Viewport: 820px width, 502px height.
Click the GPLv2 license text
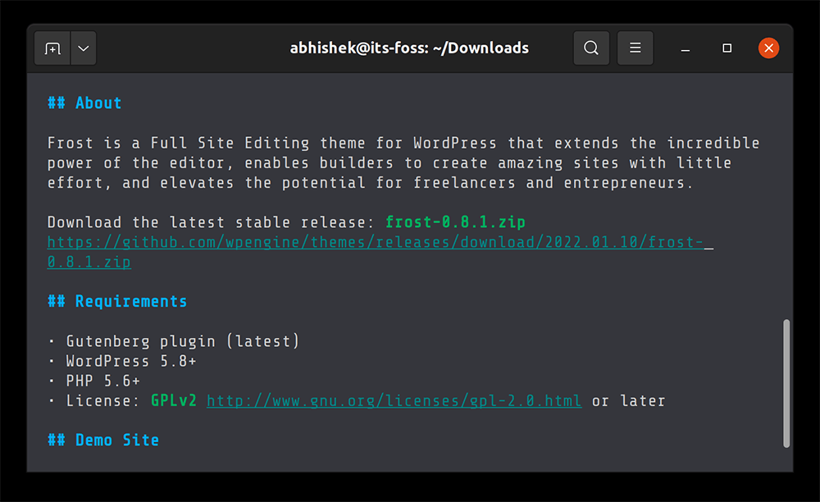pos(174,400)
